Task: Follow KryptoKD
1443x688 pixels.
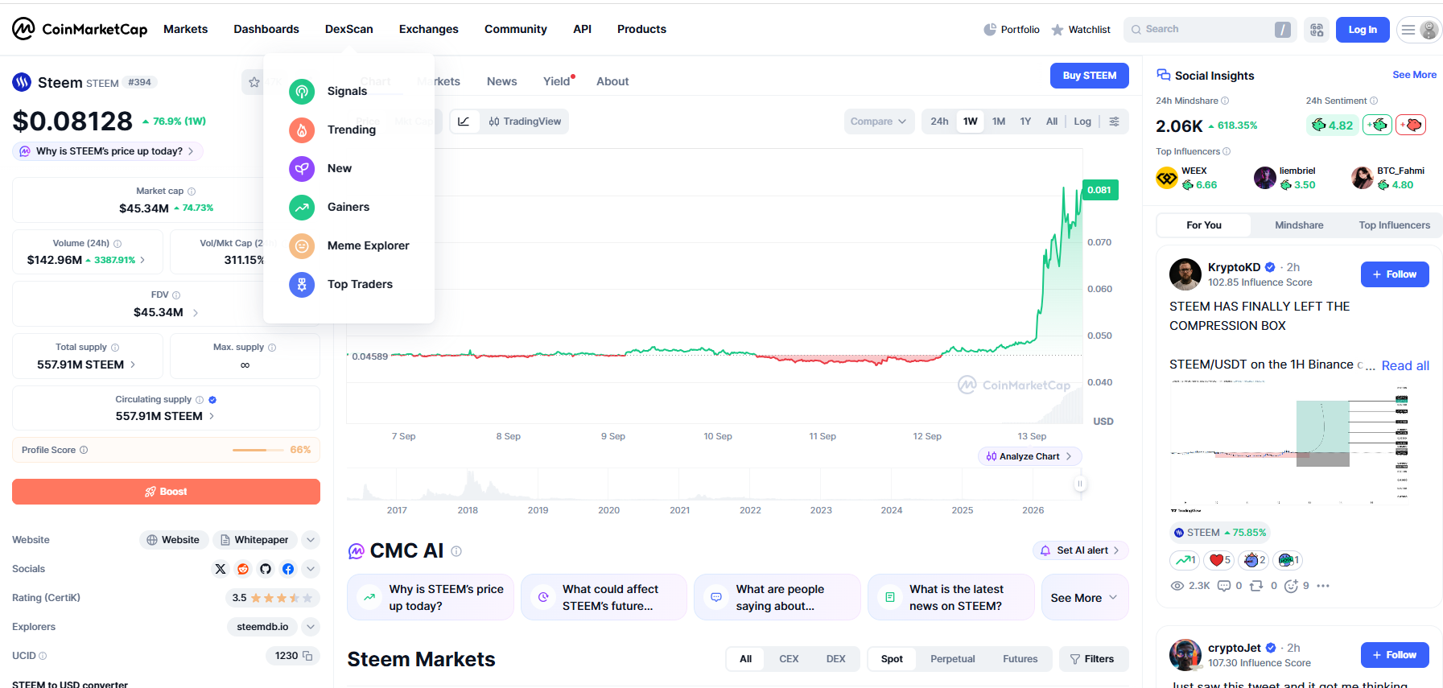Action: pyautogui.click(x=1395, y=274)
